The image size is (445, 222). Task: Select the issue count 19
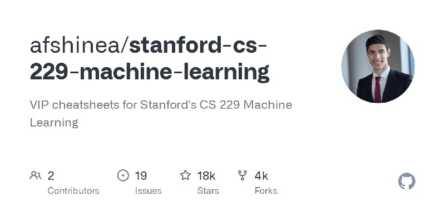click(141, 176)
